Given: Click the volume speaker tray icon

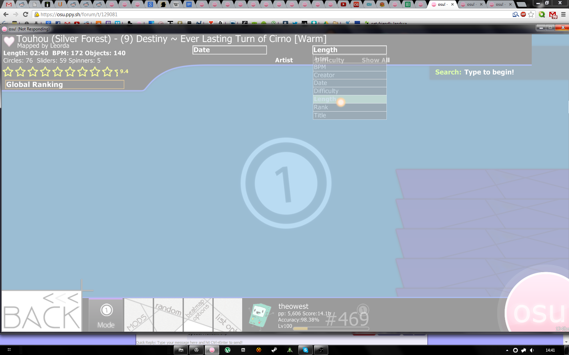Looking at the screenshot, I should coord(532,350).
